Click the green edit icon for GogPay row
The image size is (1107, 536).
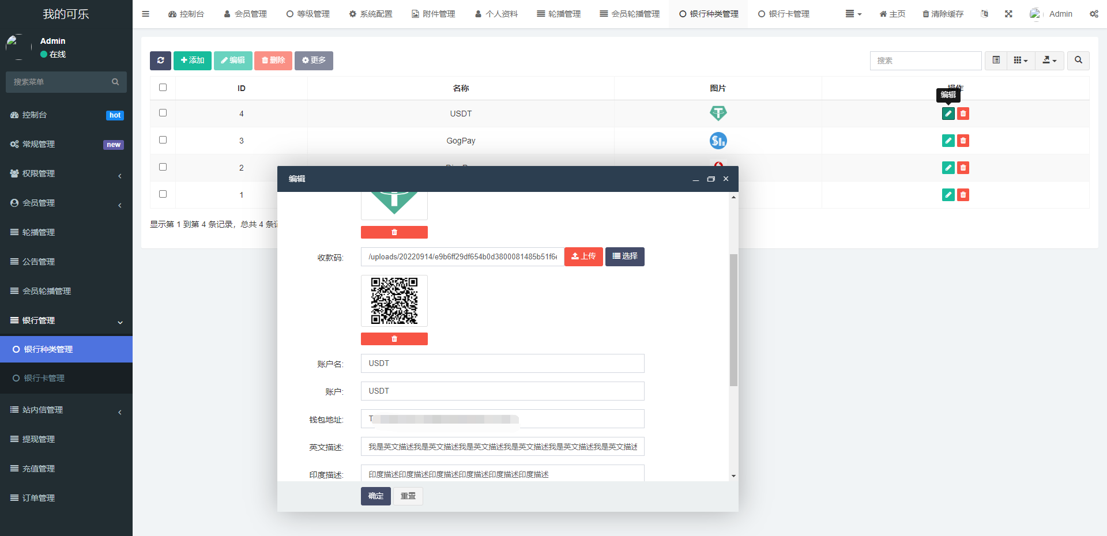(948, 141)
